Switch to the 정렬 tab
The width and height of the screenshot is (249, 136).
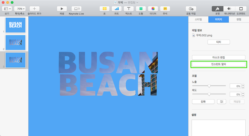[x=239, y=19]
